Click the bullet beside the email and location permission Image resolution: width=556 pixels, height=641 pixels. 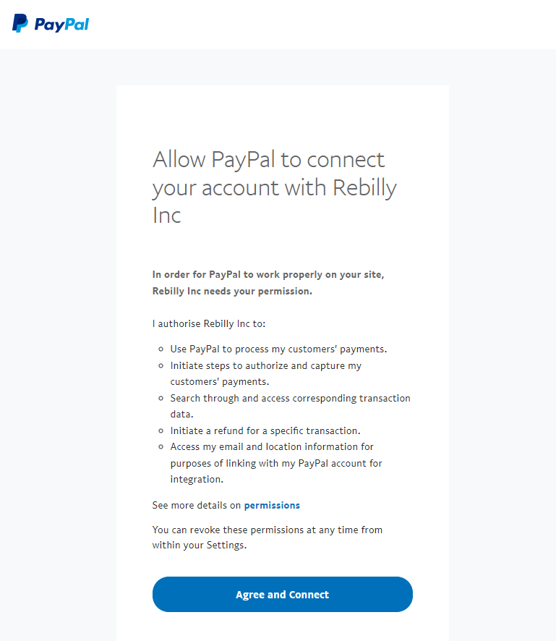click(160, 446)
